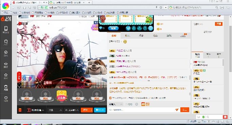Screen dimensions: 232x125
Task: Click the blue pill button in game panel
Action: coord(113,28)
